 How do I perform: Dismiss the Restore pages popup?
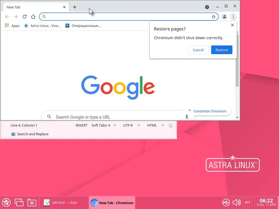[x=232, y=25]
